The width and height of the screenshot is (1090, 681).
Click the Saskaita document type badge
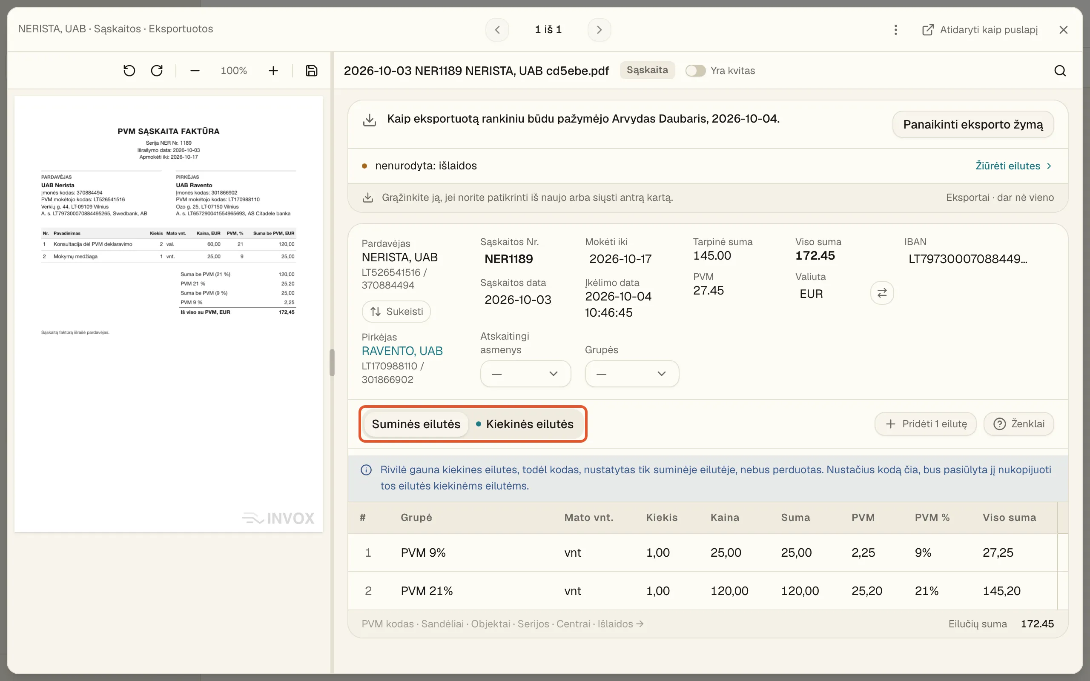[647, 70]
